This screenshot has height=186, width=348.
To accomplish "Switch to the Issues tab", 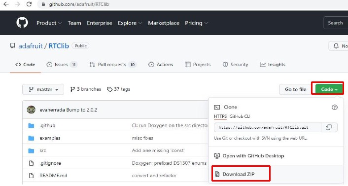I will [x=62, y=65].
